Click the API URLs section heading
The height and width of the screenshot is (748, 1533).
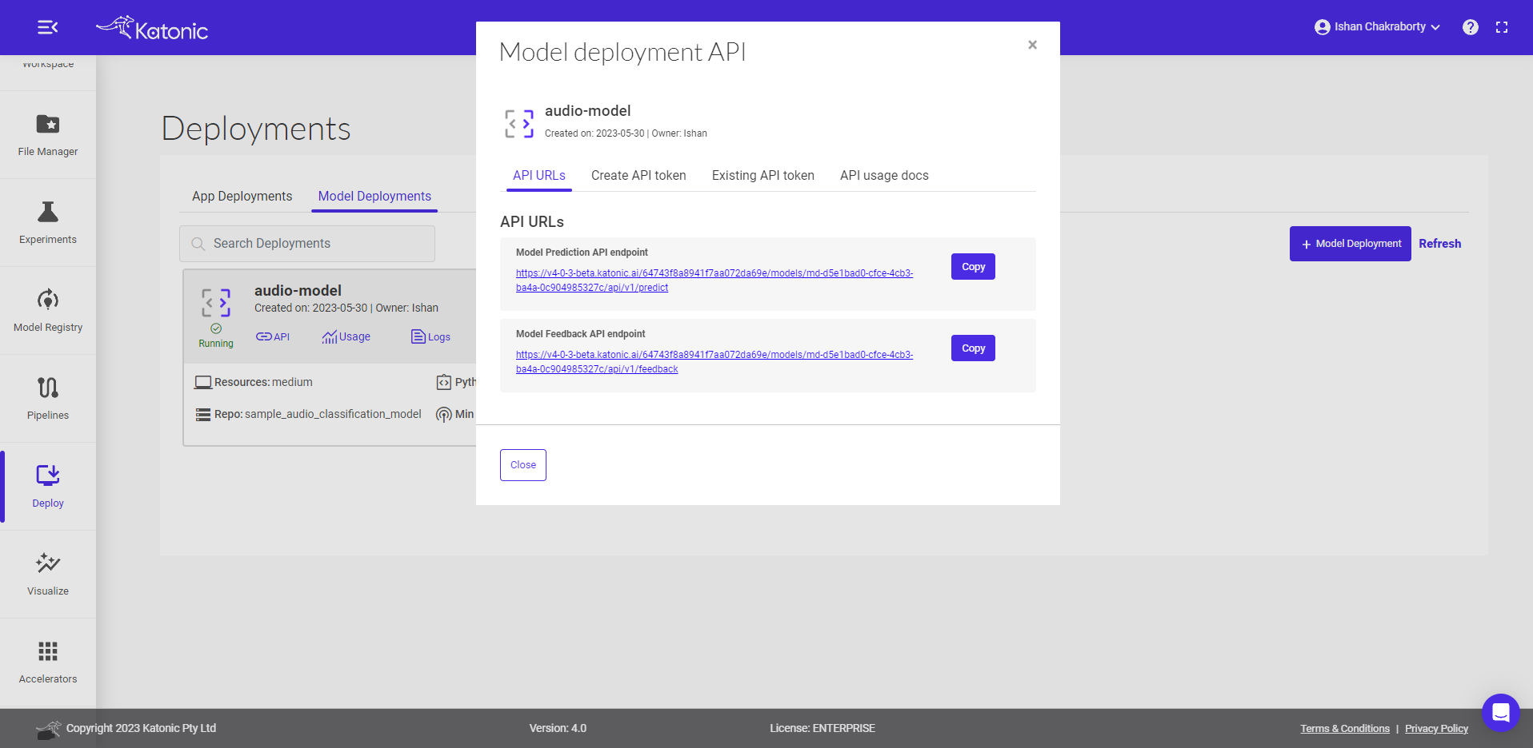tap(532, 222)
